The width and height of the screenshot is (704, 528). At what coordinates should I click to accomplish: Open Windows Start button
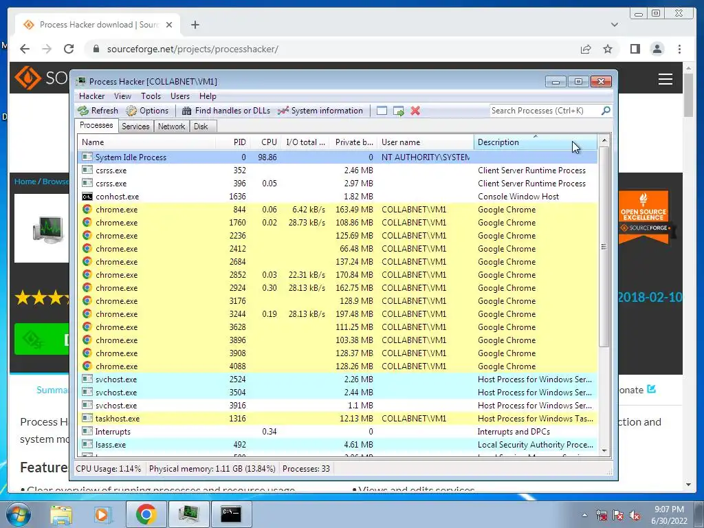tap(19, 514)
